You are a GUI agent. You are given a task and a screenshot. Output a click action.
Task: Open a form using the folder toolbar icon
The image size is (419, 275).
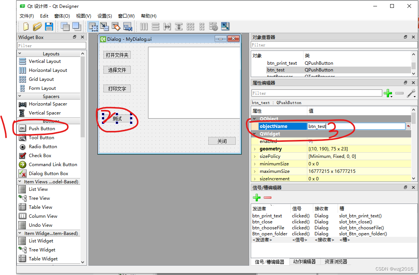tap(37, 26)
